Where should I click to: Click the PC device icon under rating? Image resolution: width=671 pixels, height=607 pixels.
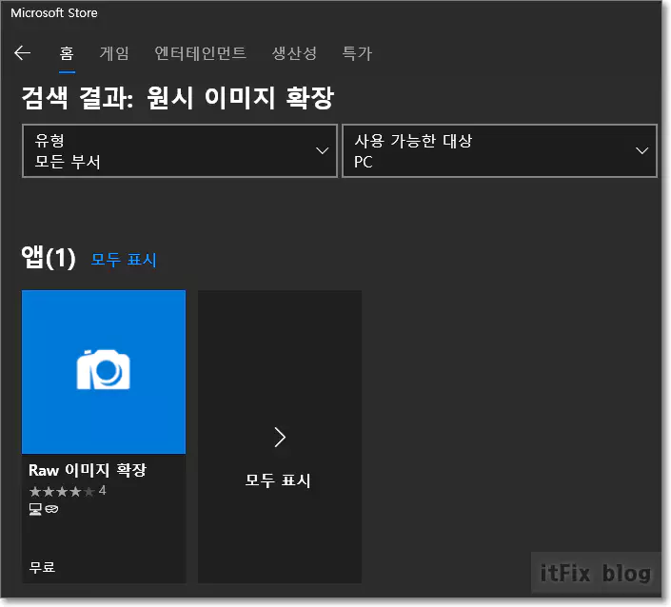point(35,509)
